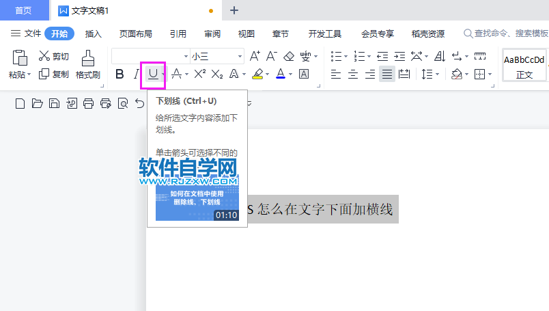
Task: Apply subscript X₂ formatting
Action: click(217, 74)
